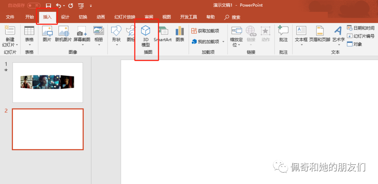
Task: Open 我的加载项 dropdown arrow
Action: point(223,42)
